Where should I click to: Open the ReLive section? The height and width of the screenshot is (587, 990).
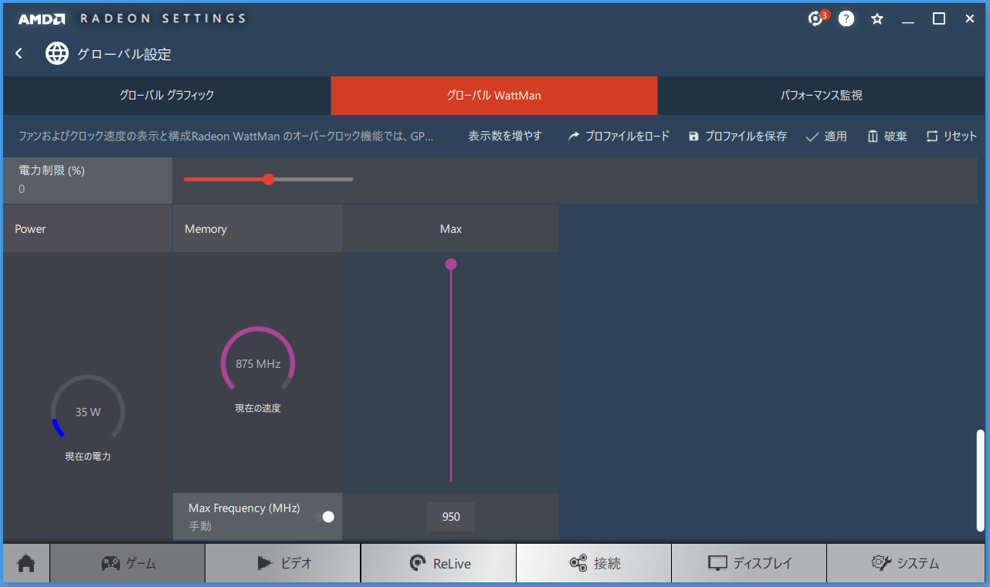tap(439, 563)
